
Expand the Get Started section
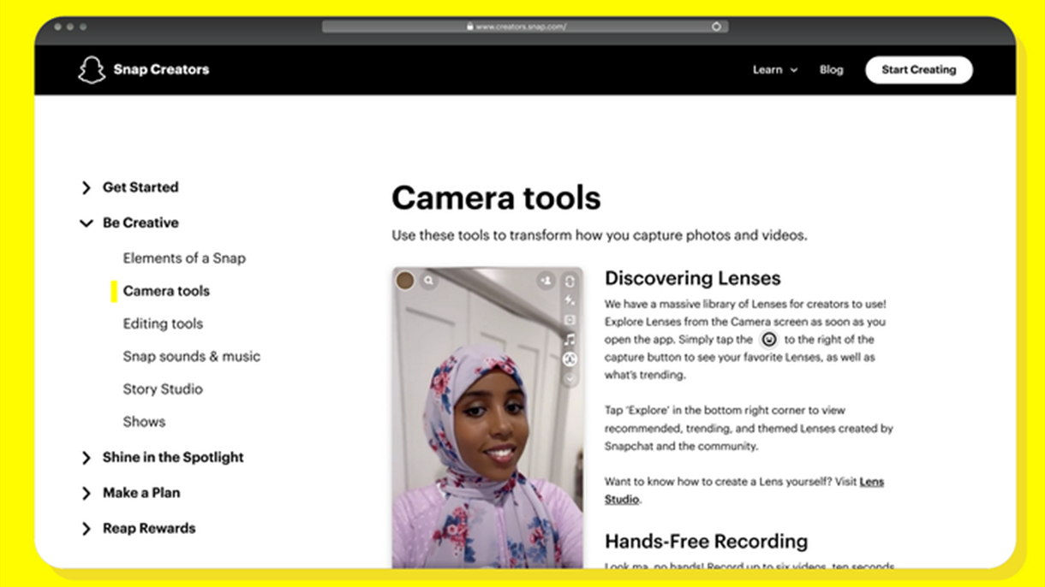(x=86, y=187)
